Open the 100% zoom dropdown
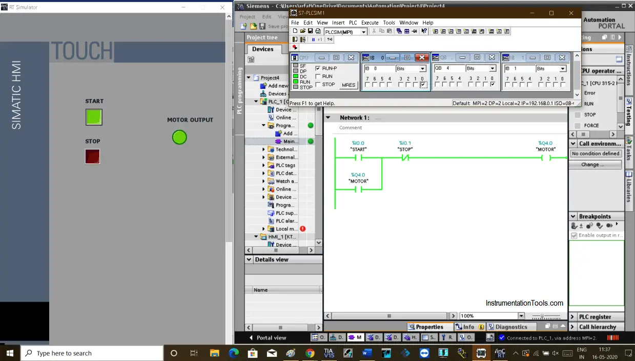 521,316
